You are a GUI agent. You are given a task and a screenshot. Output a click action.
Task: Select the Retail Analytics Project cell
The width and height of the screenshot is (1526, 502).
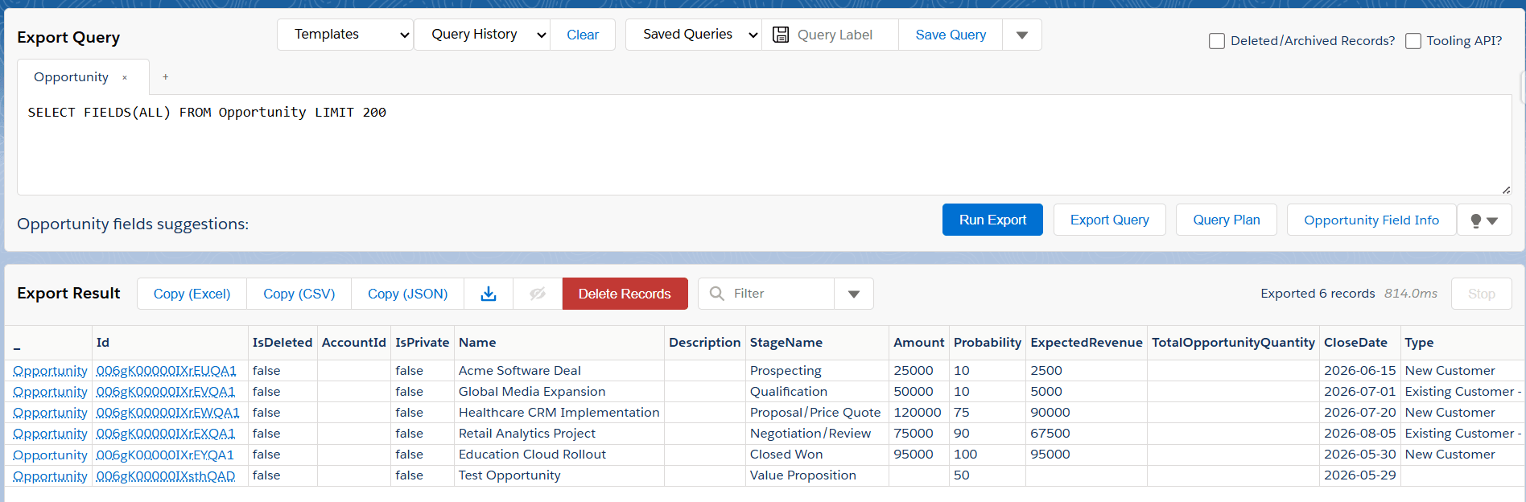tap(559, 434)
